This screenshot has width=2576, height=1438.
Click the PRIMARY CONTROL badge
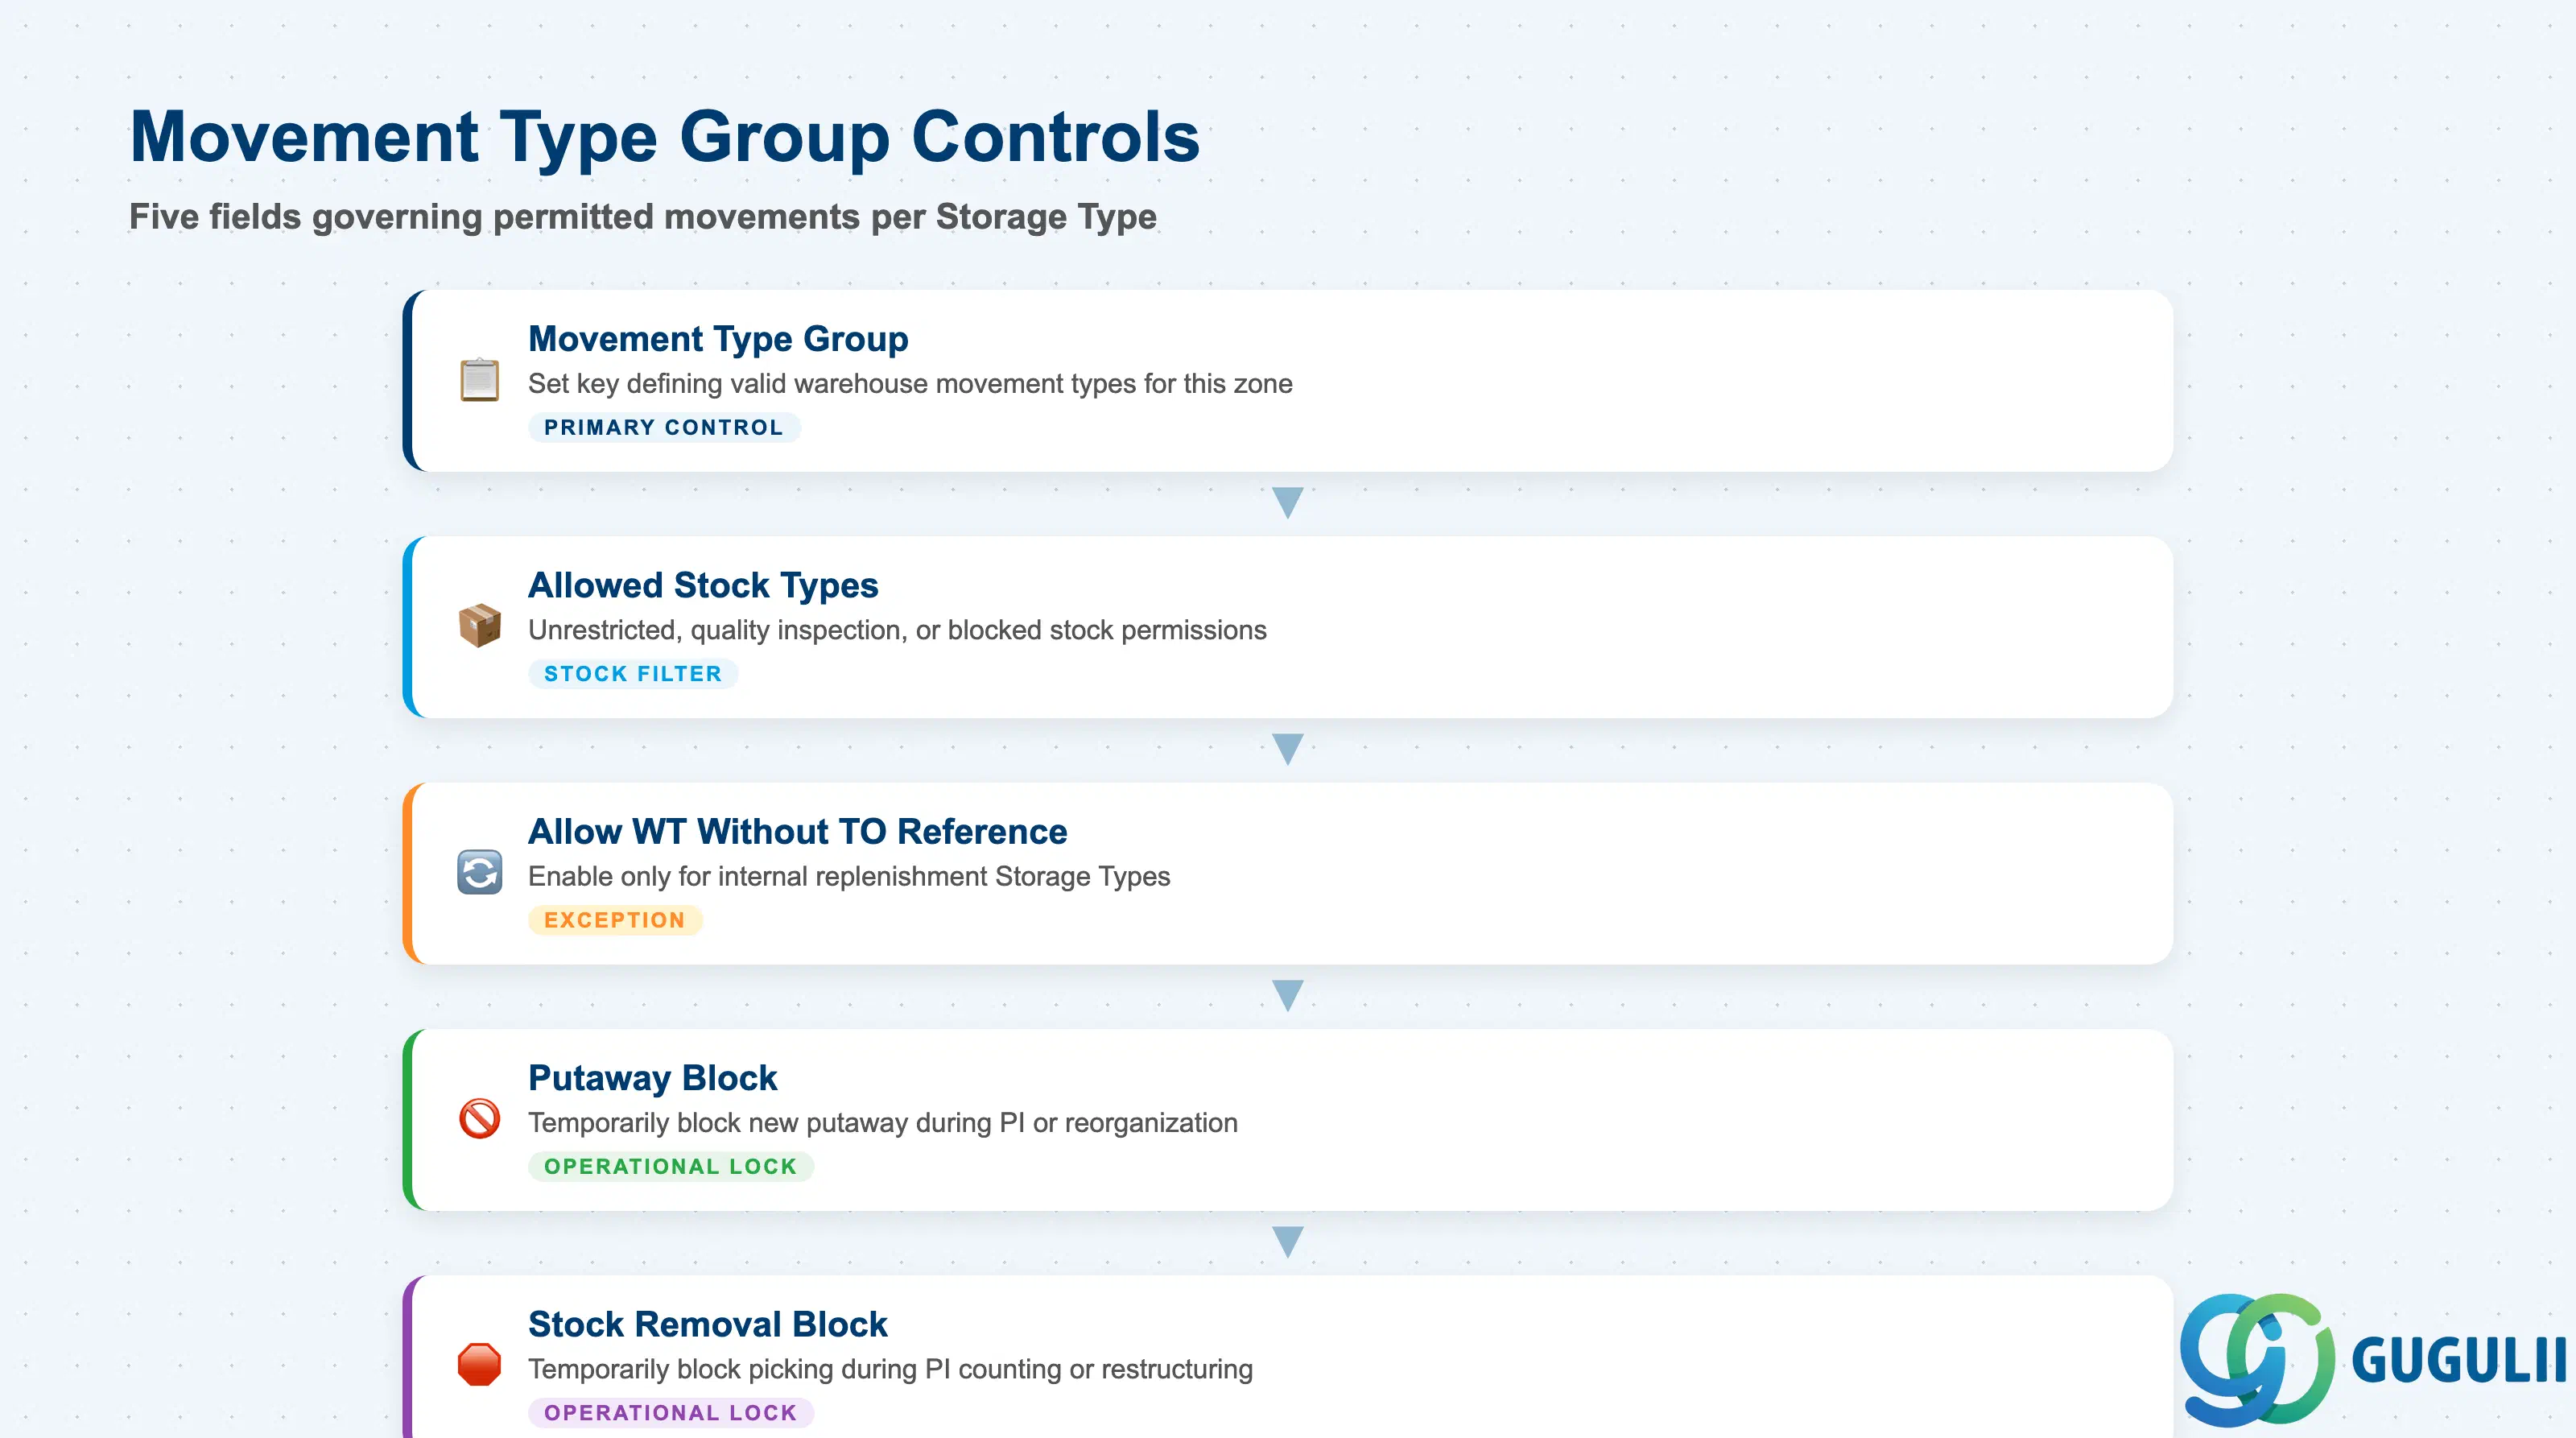pos(664,427)
